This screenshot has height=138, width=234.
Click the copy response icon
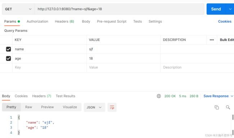217,107
